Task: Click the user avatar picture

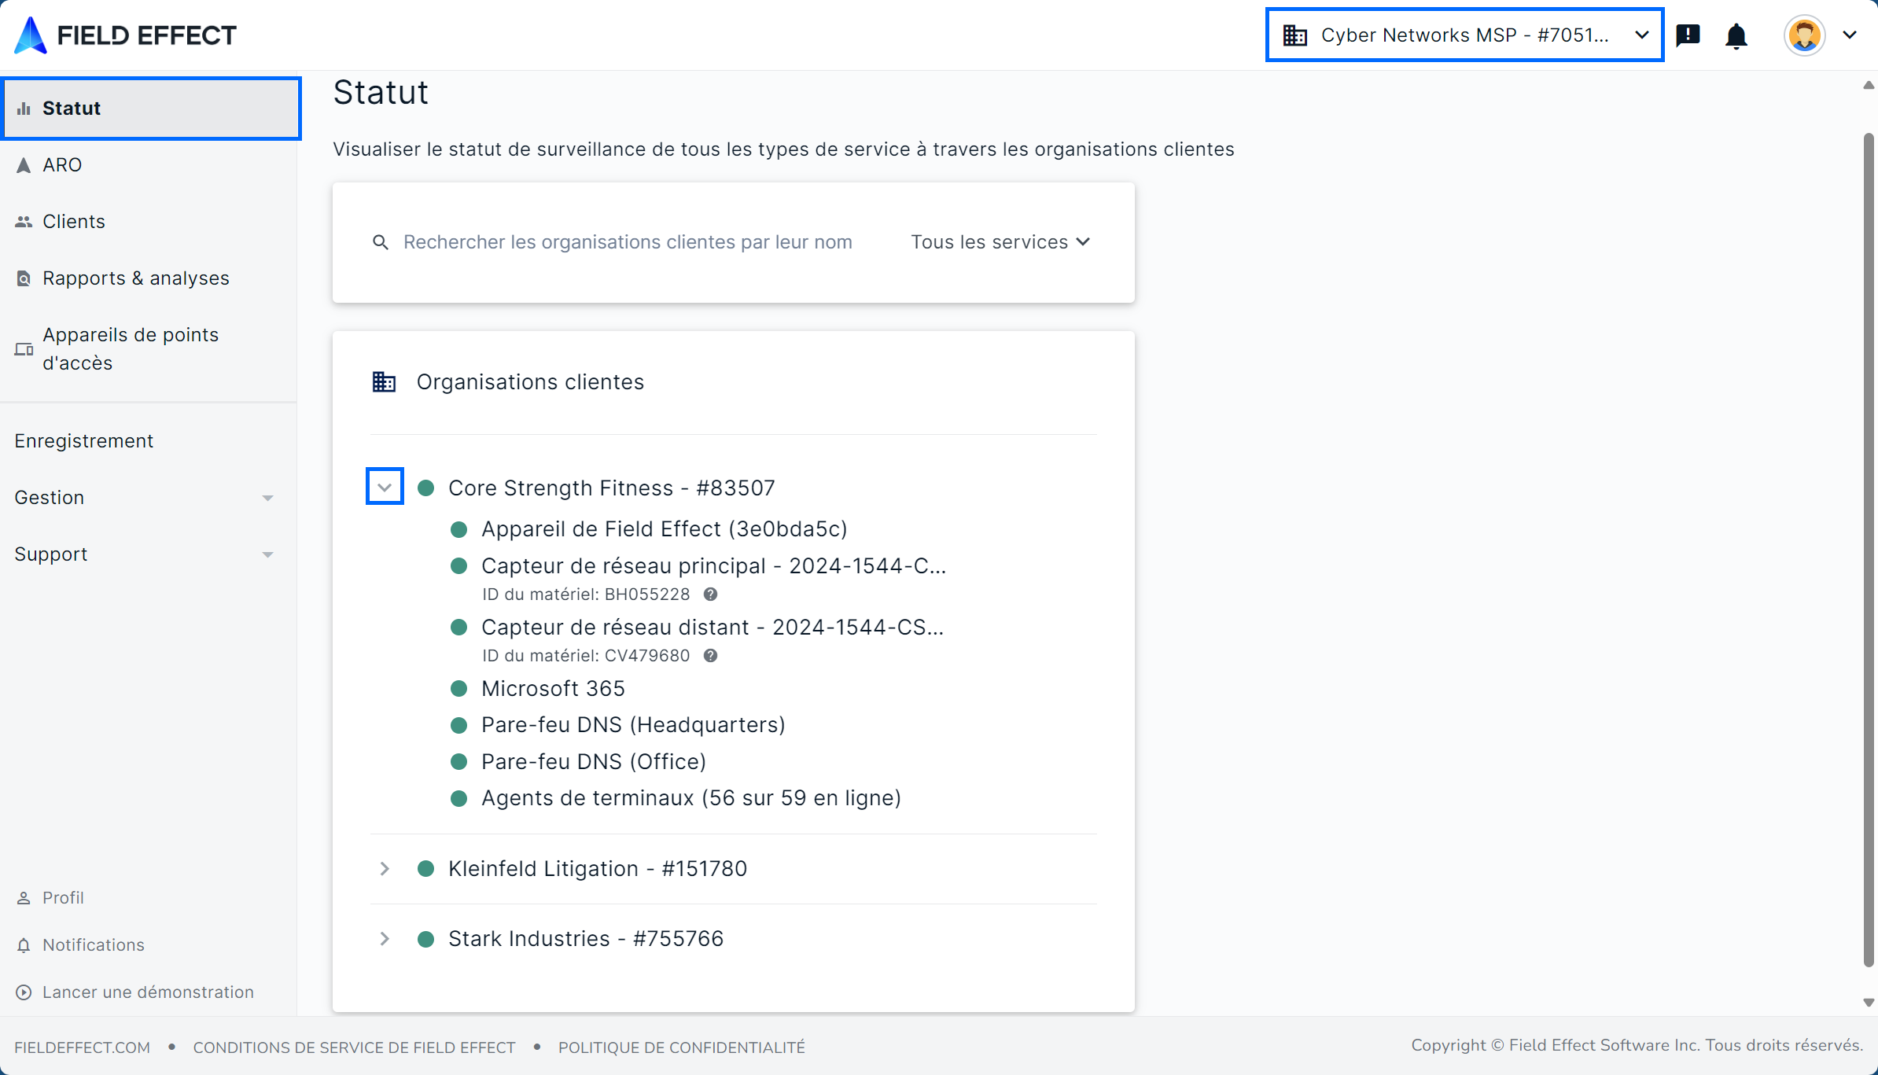Action: point(1804,35)
